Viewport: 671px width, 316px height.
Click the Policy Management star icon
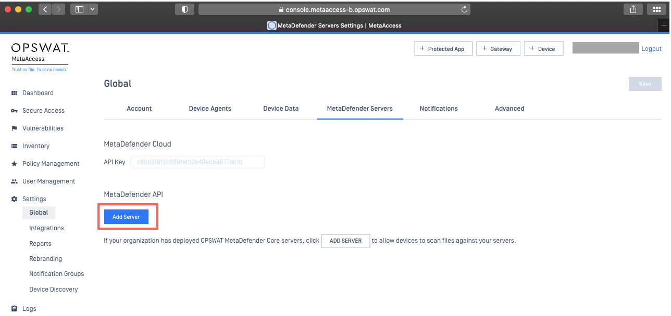pos(15,164)
